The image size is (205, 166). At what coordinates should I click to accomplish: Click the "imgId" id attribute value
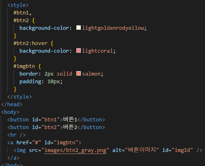coord(182,150)
